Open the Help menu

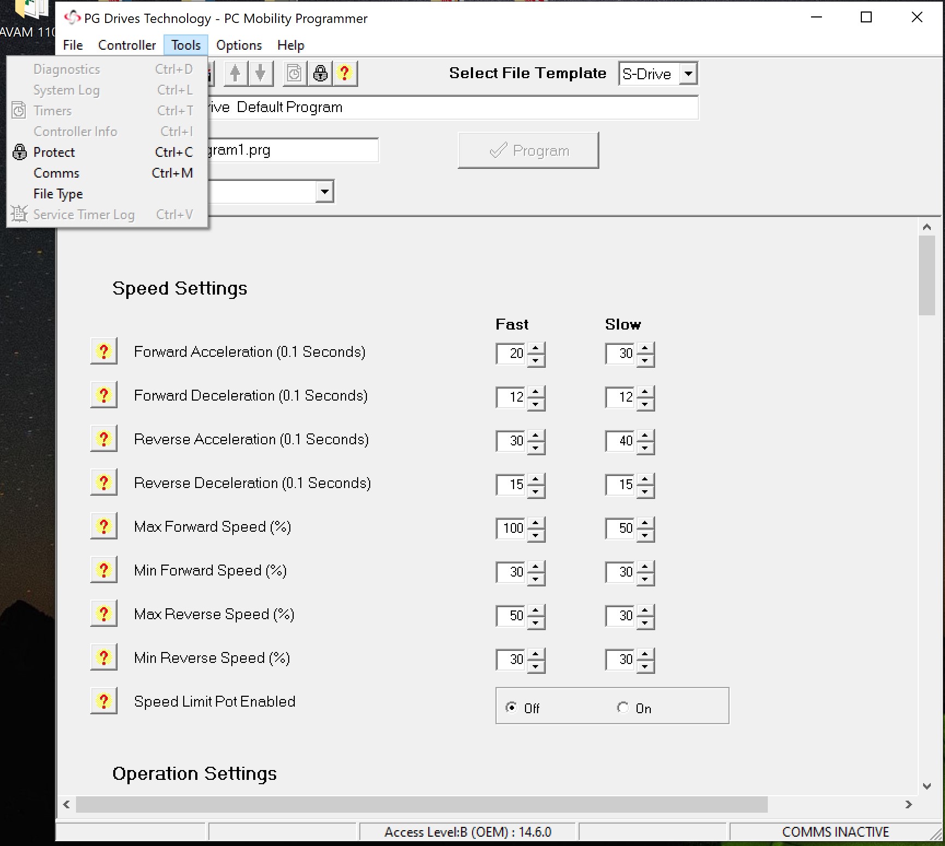[x=290, y=45]
